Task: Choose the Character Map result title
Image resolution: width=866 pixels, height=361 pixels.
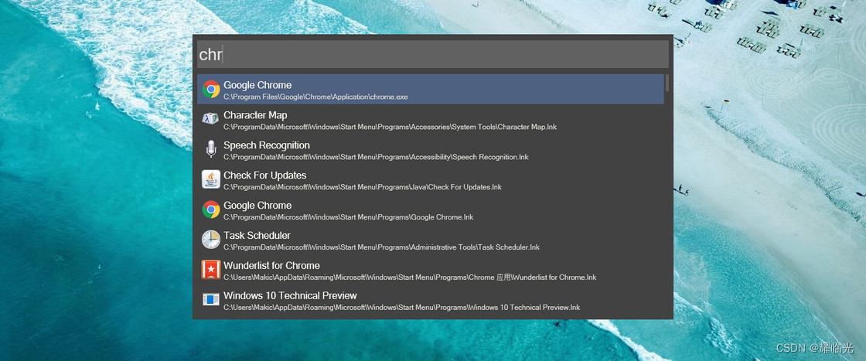Action: tap(255, 115)
